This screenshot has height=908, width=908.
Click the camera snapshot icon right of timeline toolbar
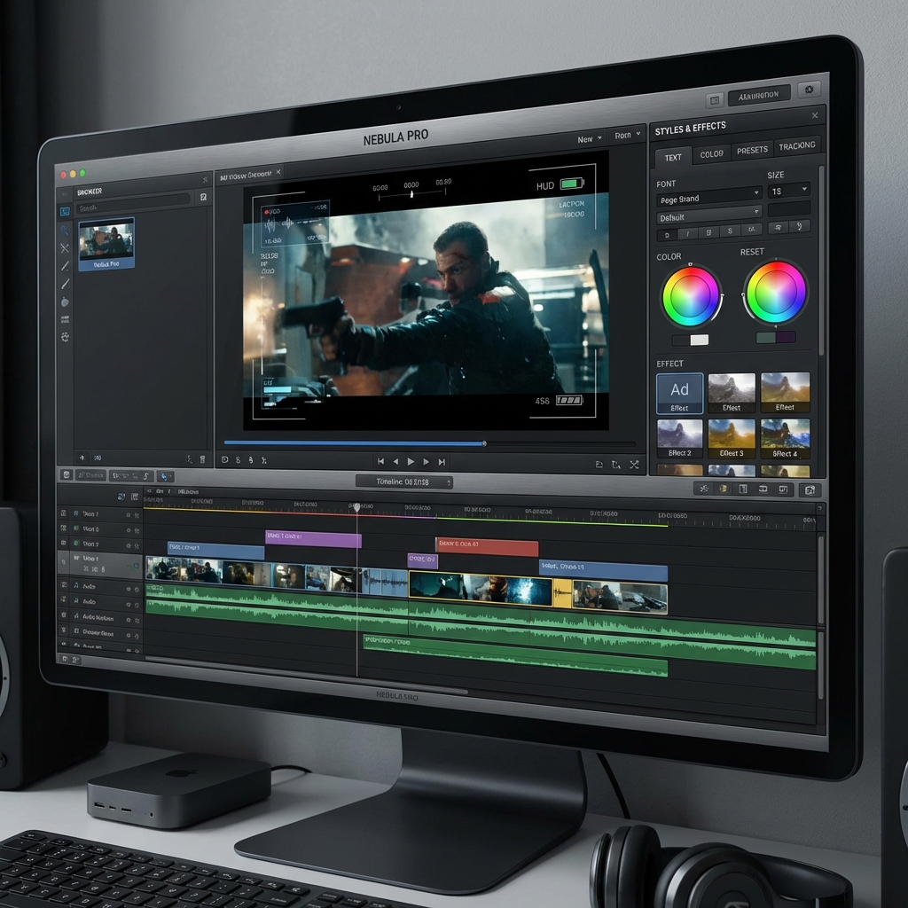[x=810, y=490]
